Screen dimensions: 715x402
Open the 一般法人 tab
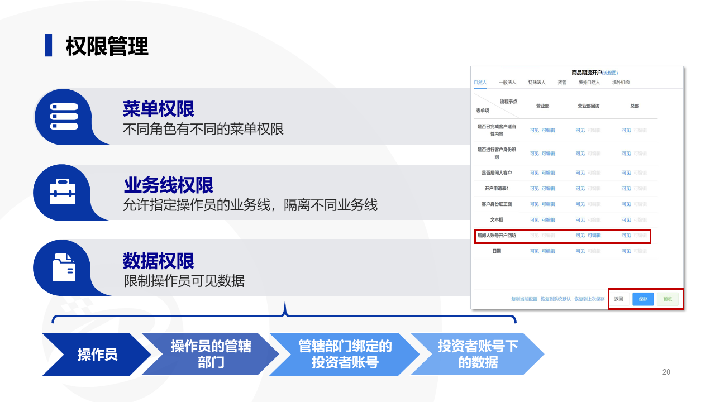coord(507,82)
